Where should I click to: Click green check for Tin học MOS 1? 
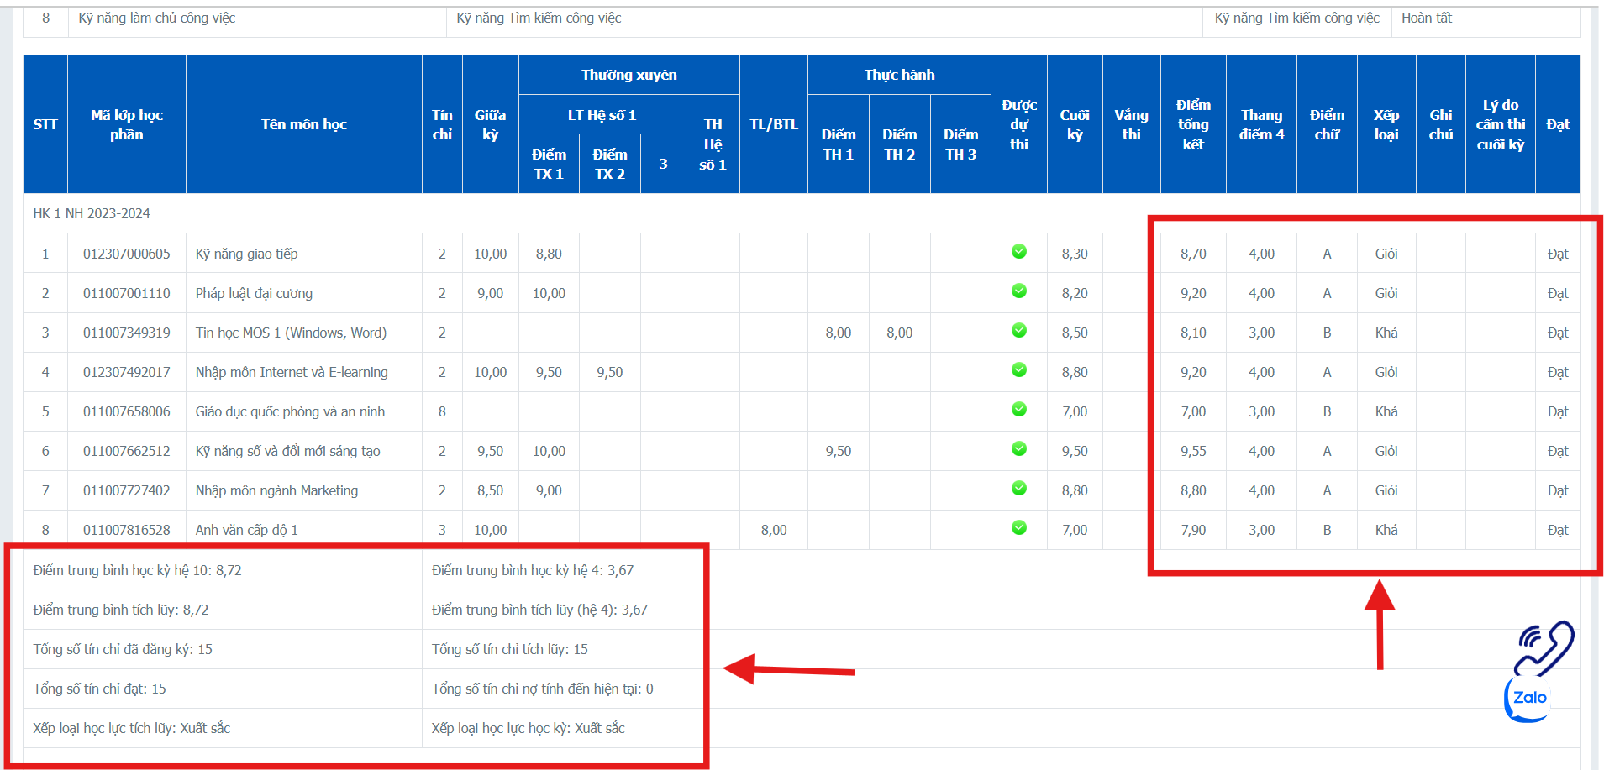(1018, 330)
